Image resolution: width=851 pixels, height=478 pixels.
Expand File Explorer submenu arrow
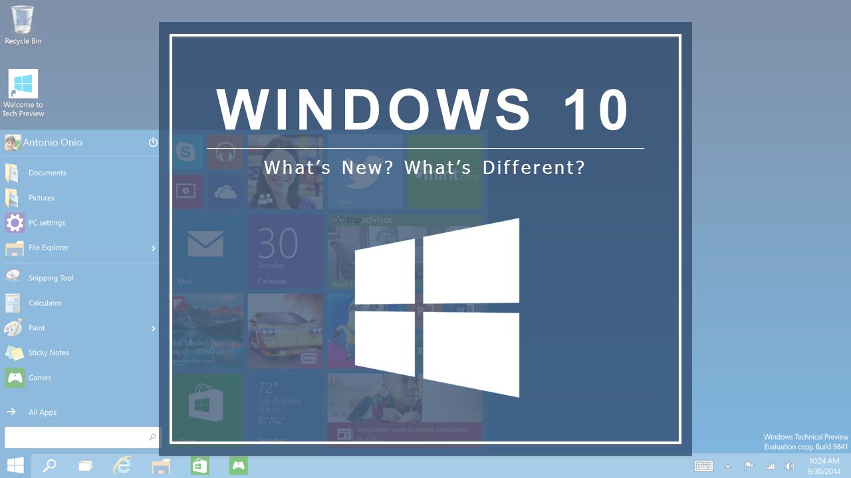click(153, 248)
